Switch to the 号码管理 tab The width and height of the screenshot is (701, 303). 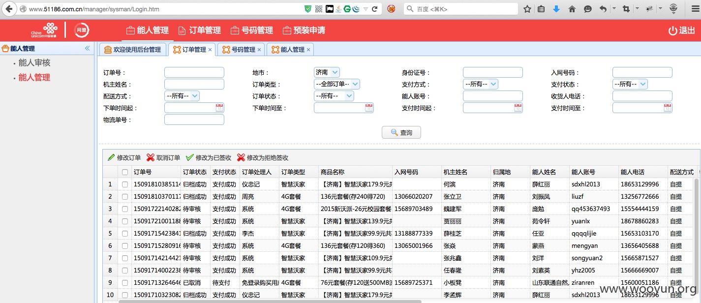pos(241,50)
